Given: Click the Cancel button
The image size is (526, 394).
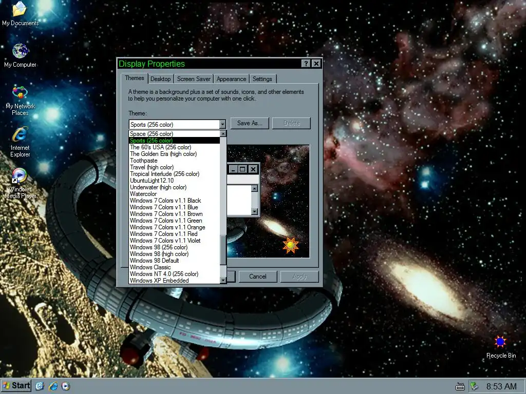Looking at the screenshot, I should pyautogui.click(x=258, y=277).
